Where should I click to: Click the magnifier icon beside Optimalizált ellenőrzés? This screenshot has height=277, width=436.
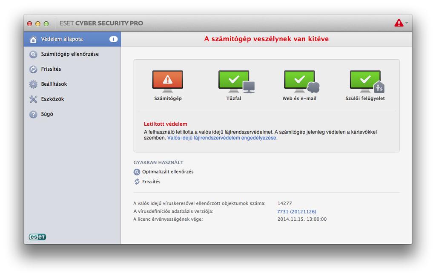coord(137,172)
